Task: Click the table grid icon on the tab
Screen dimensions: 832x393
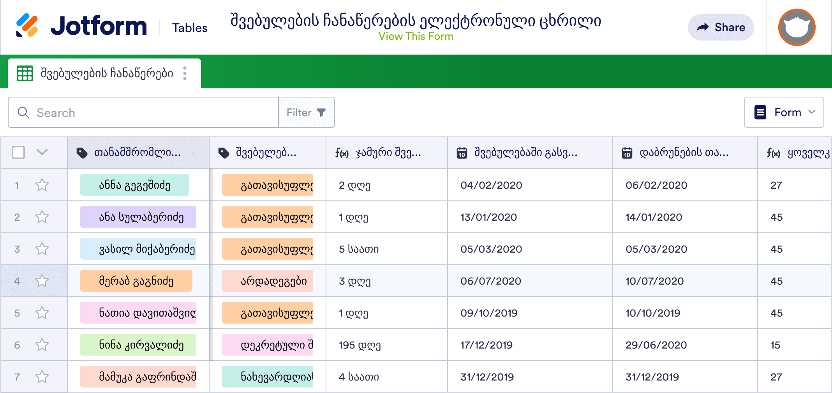Action: tap(25, 73)
